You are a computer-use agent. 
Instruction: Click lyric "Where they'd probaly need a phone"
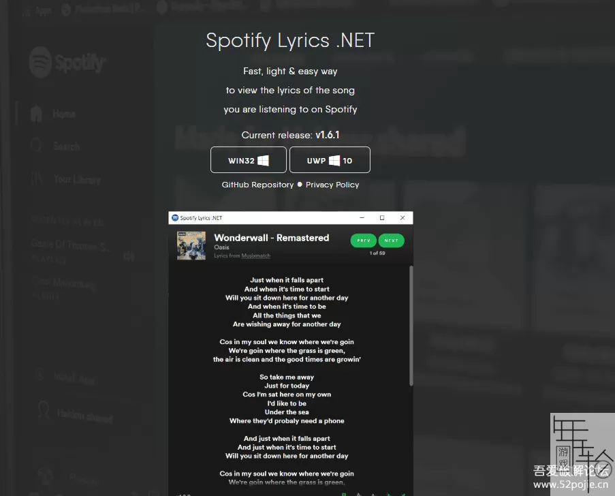pos(287,421)
